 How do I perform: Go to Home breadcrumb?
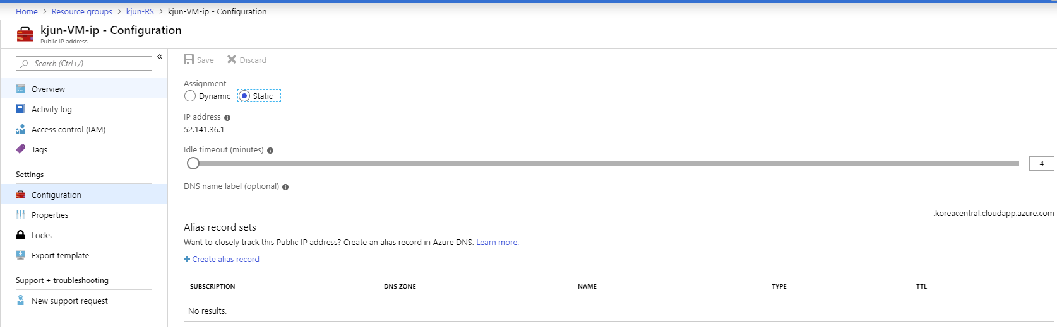coord(27,11)
